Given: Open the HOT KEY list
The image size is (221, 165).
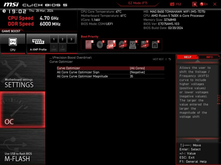Looking at the screenshot, I should point(158,59).
